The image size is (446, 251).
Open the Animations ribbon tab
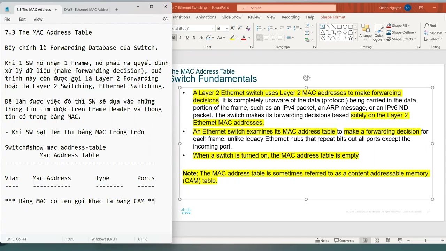(x=206, y=17)
